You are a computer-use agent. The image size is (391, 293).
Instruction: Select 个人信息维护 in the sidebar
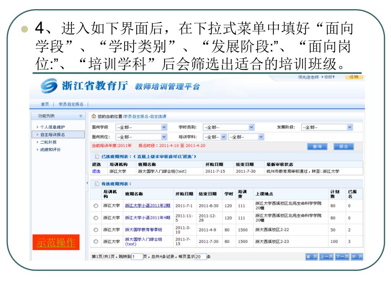pos(53,127)
